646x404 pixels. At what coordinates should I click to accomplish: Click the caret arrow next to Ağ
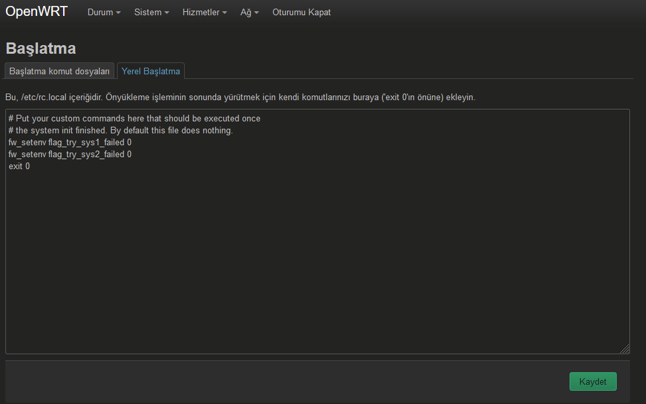(x=257, y=13)
